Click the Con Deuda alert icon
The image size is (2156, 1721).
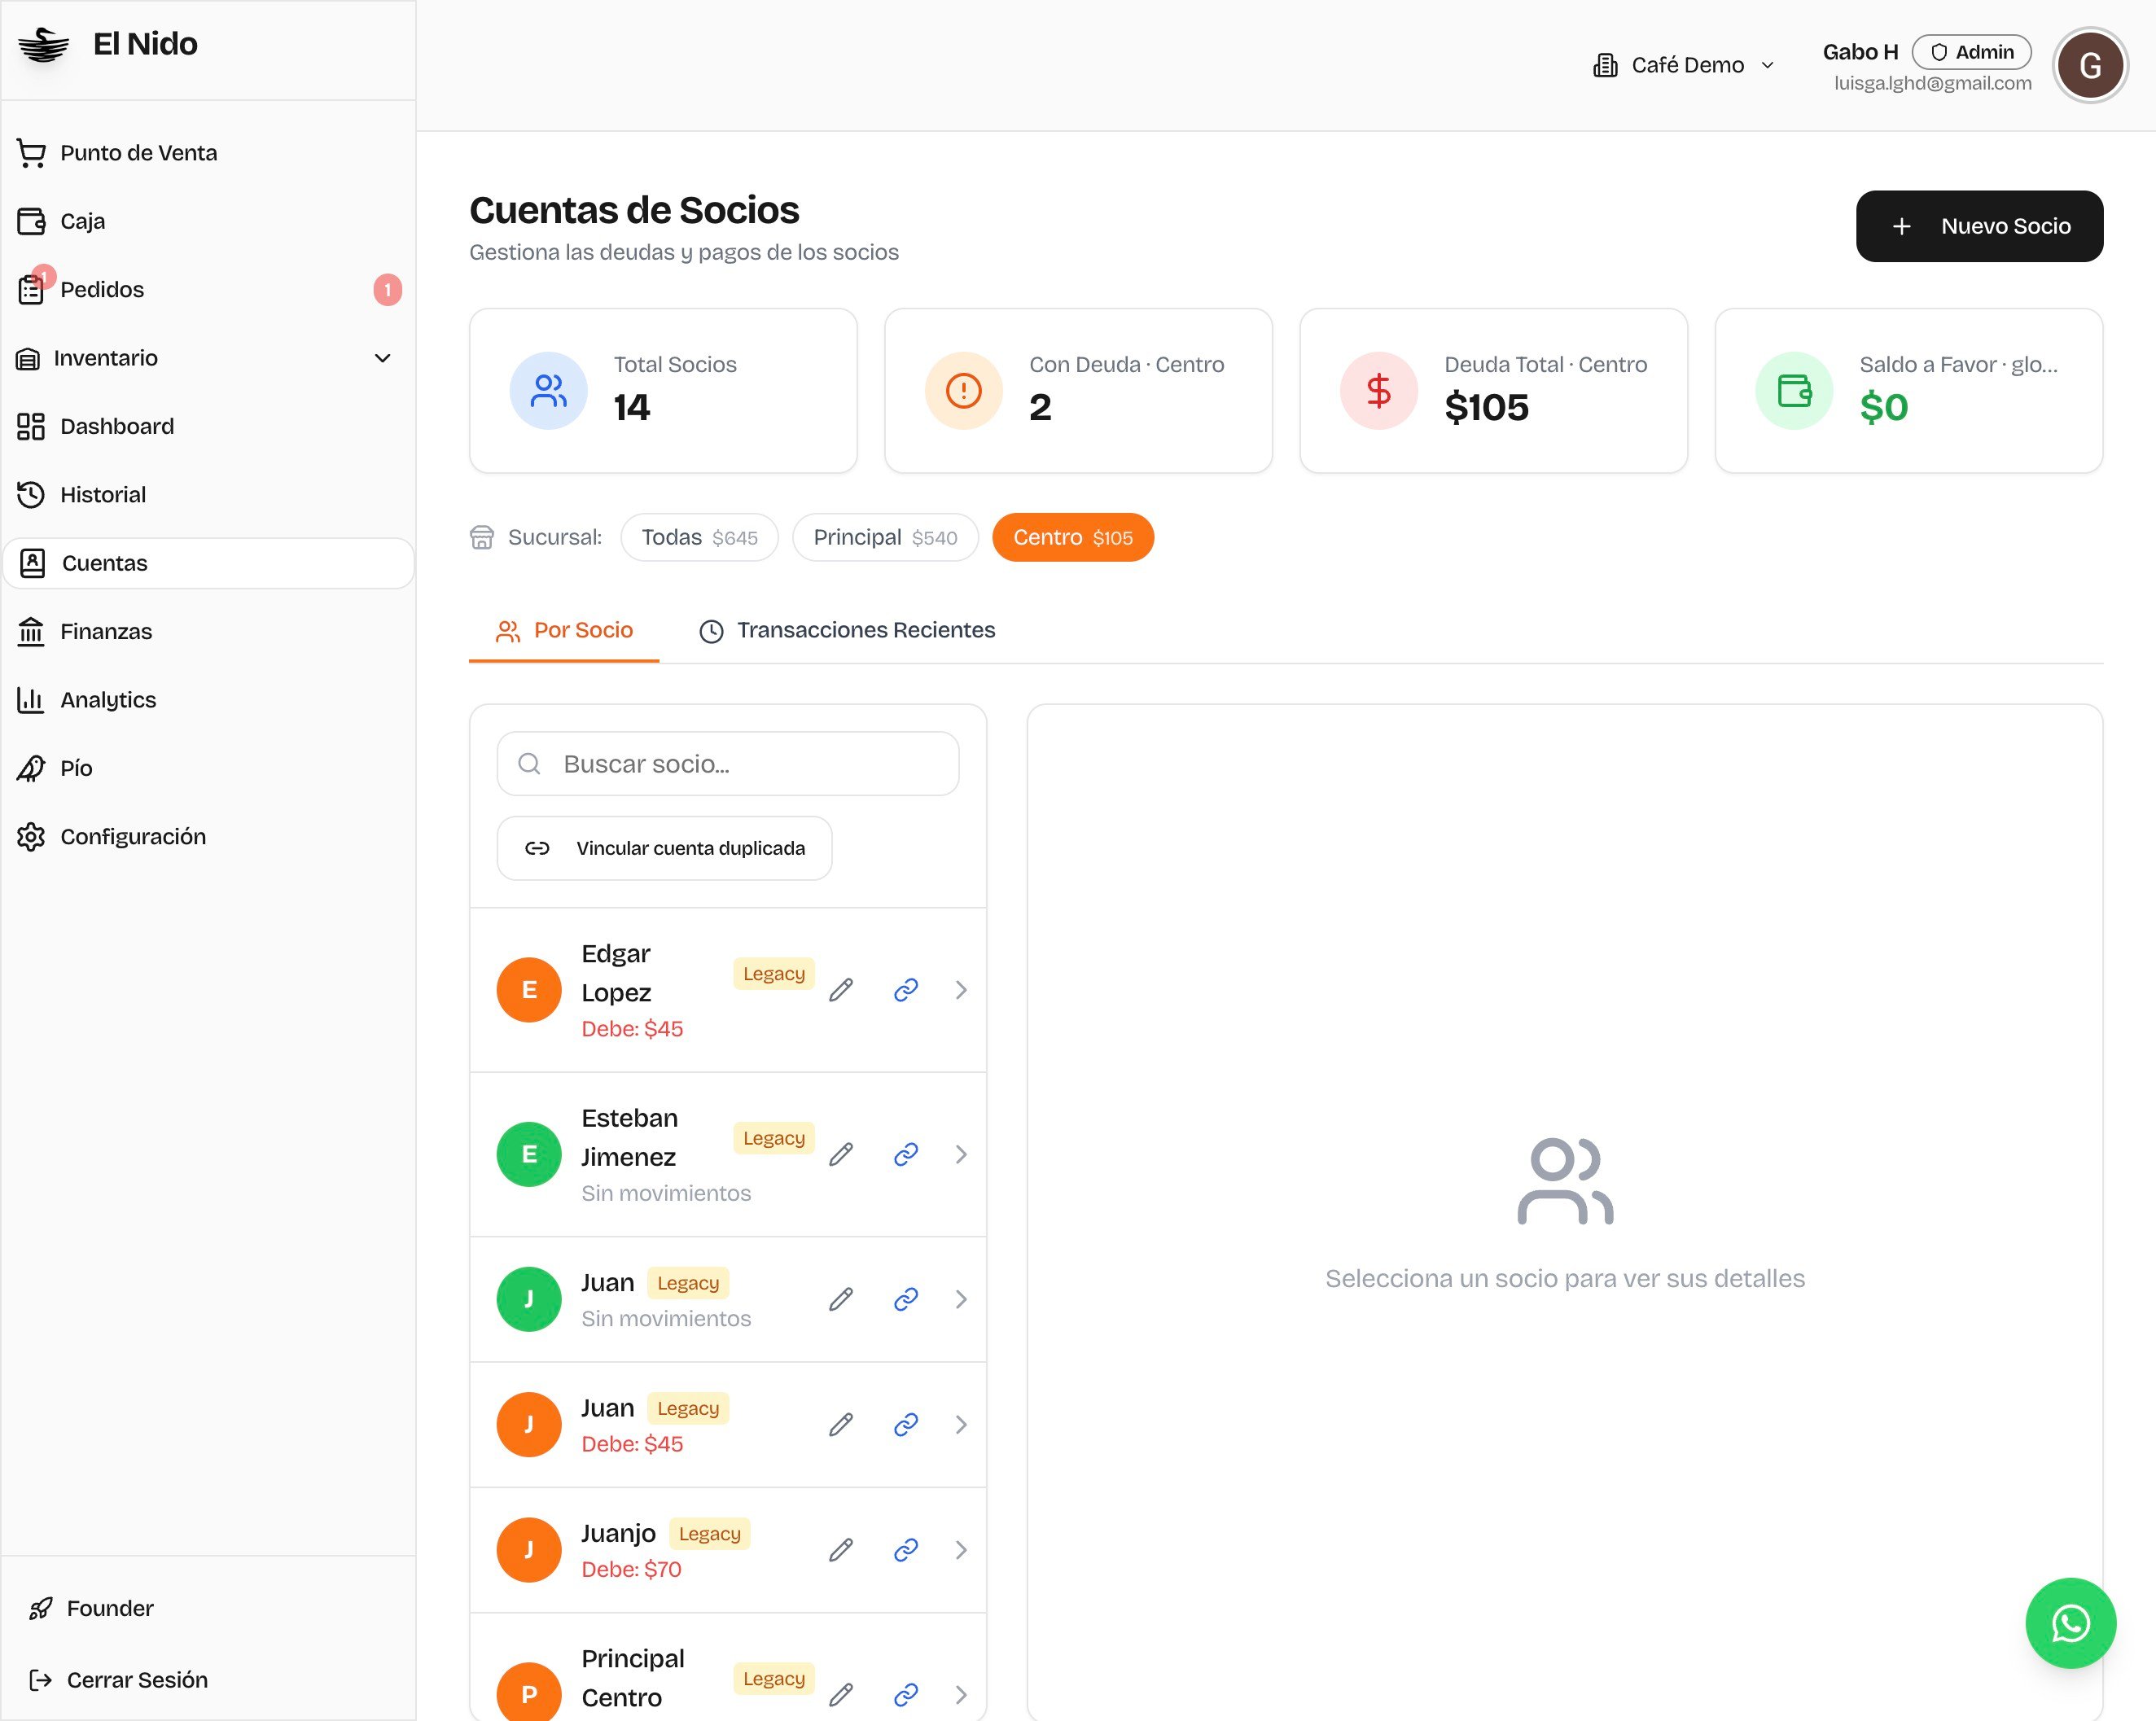pos(963,390)
